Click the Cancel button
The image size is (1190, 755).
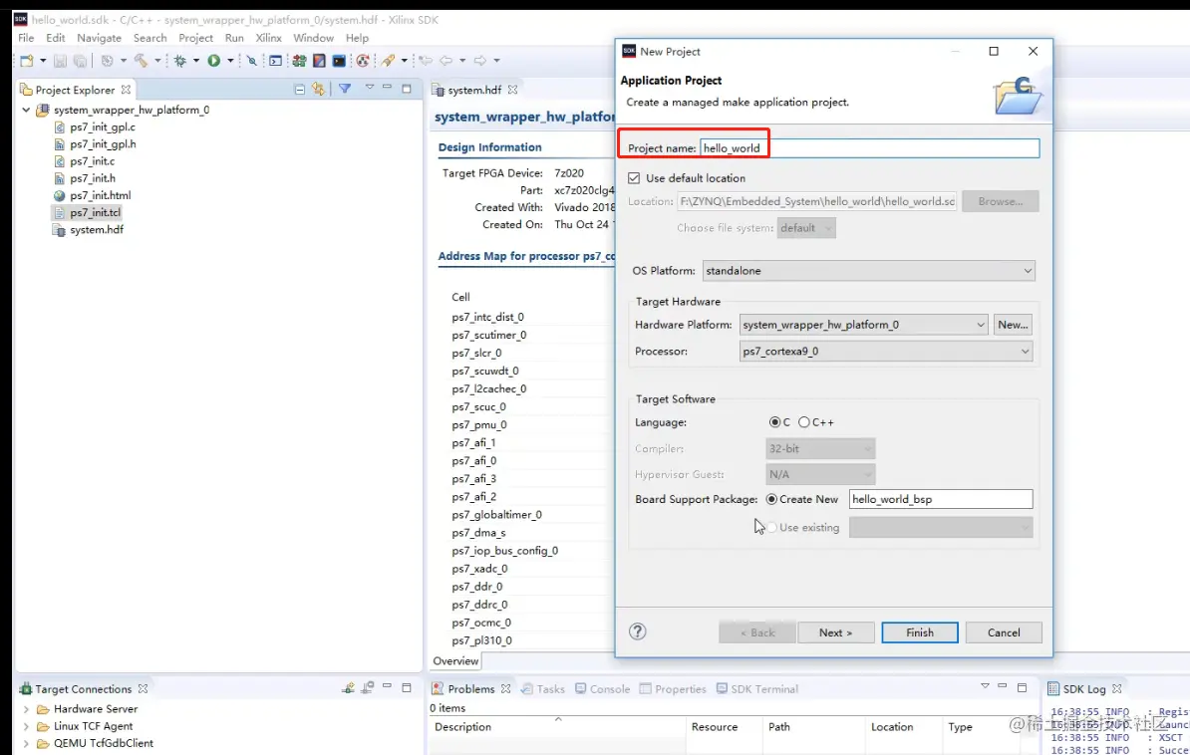click(1004, 632)
